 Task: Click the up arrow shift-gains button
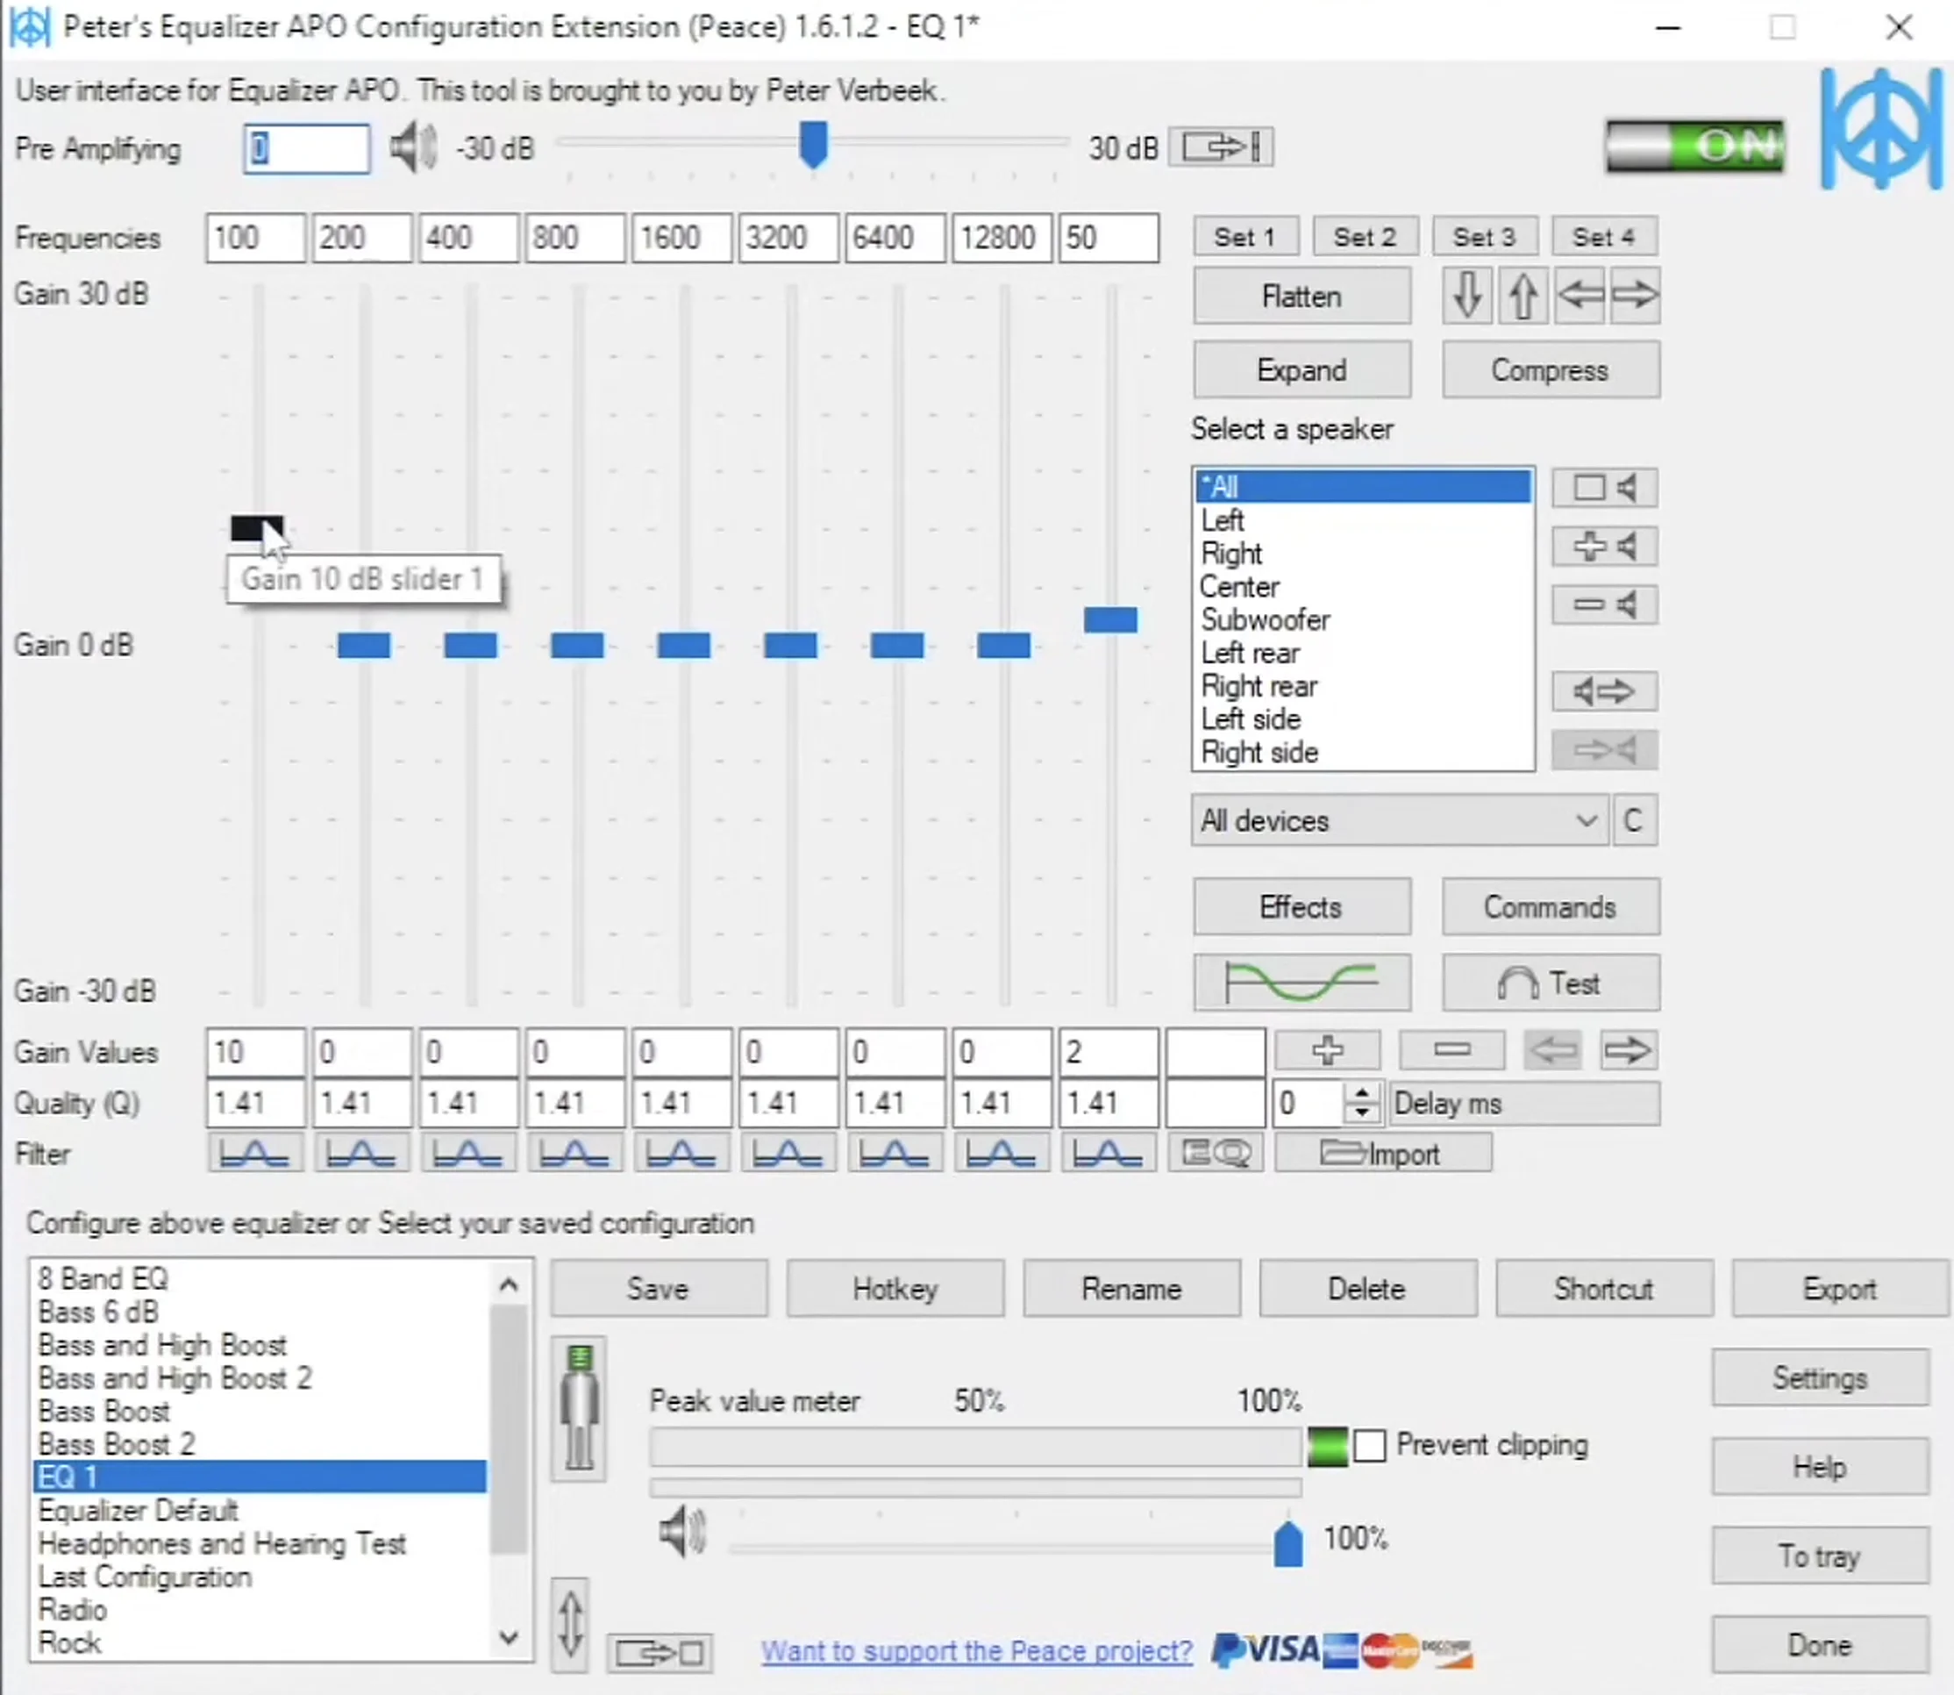click(x=1522, y=296)
